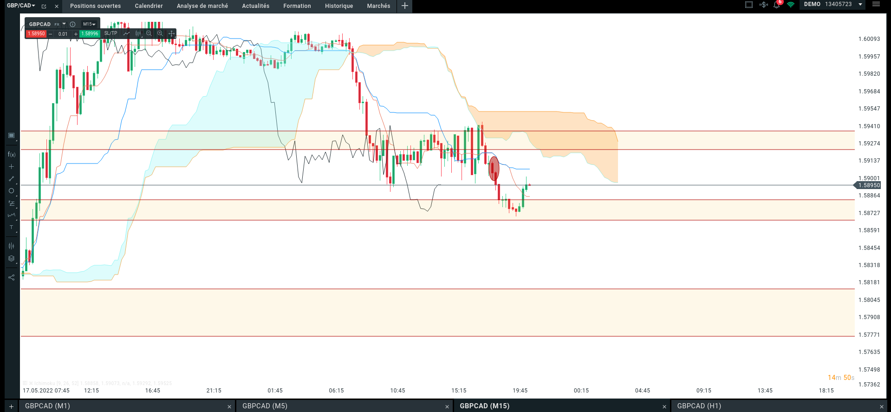891x412 pixels.
Task: Click the share chart icon
Action: pyautogui.click(x=12, y=277)
